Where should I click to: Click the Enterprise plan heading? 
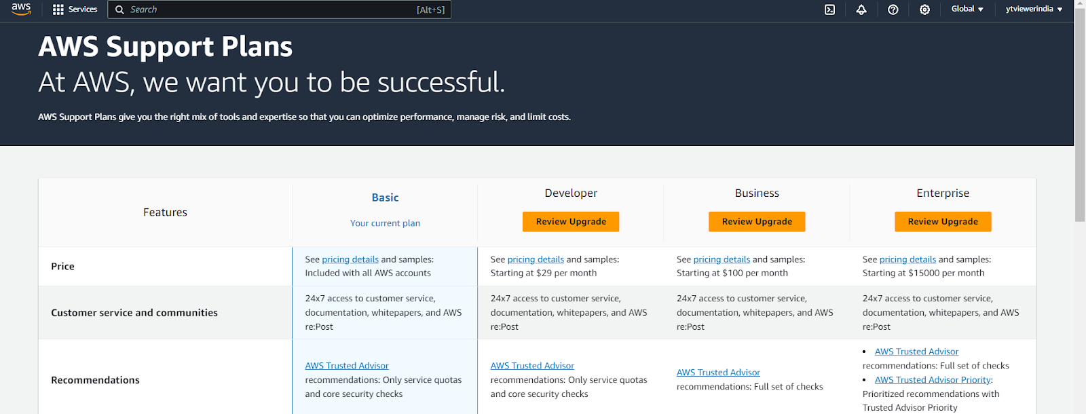tap(943, 193)
